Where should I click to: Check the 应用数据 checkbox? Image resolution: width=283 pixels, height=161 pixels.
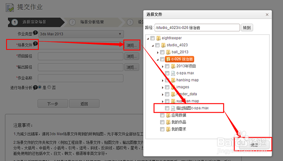coord(162,115)
